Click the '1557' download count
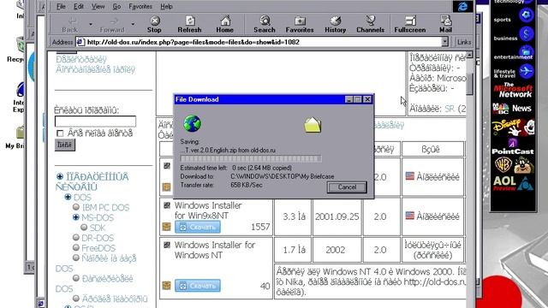The image size is (548, 308). (x=260, y=227)
